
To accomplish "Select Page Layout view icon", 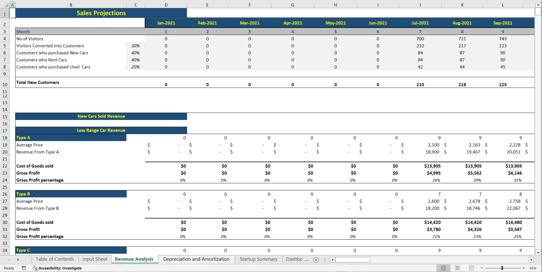I will coord(457,268).
